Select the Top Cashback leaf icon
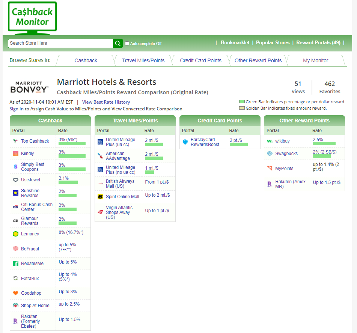The height and width of the screenshot is (333, 357). coord(15,141)
